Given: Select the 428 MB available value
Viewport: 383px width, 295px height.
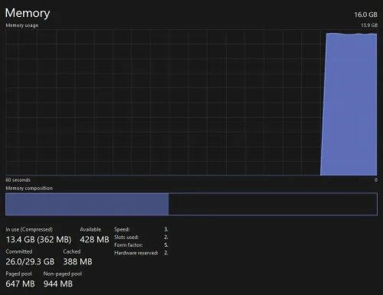Looking at the screenshot, I should 94,240.
